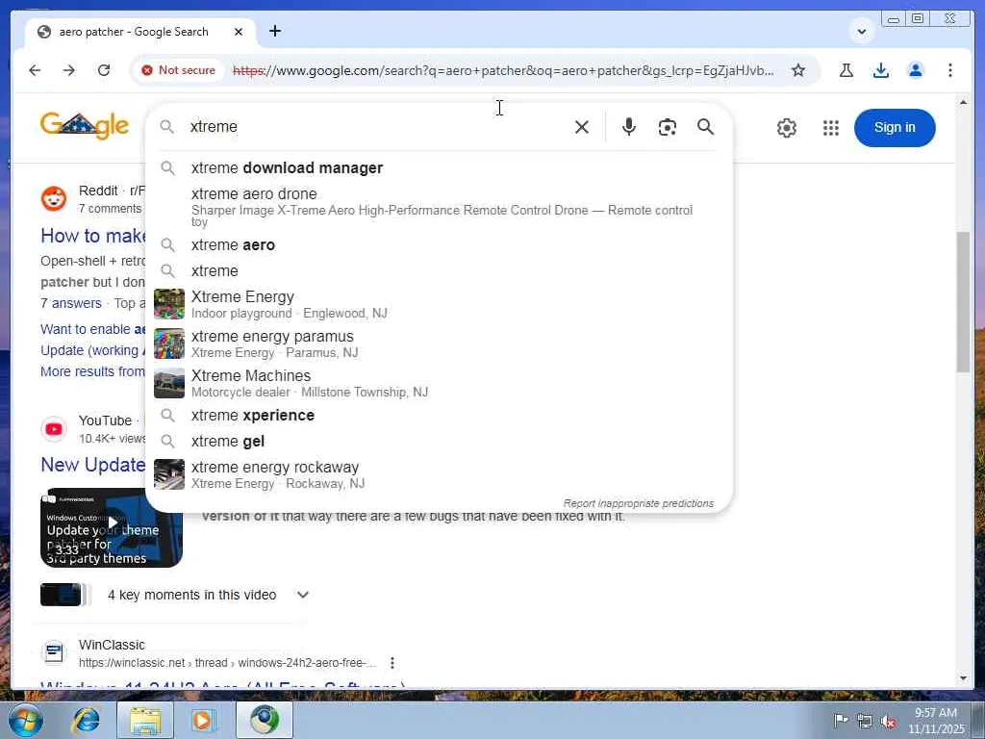Search by image with the camera icon
The width and height of the screenshot is (985, 739).
pyautogui.click(x=668, y=128)
